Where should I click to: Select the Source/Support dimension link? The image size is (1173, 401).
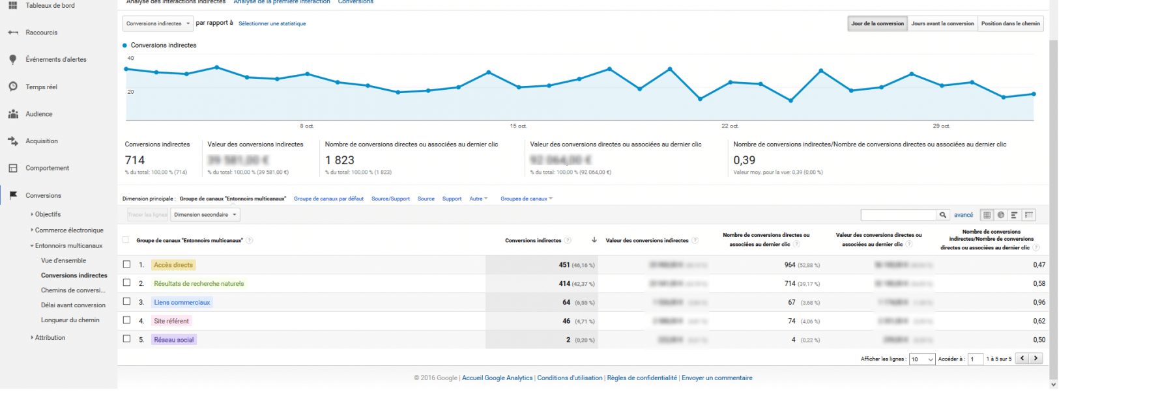(x=390, y=199)
